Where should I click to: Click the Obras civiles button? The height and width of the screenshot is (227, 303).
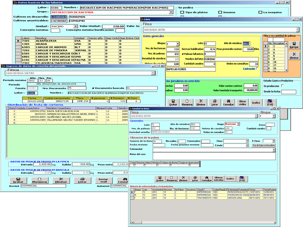click(242, 102)
